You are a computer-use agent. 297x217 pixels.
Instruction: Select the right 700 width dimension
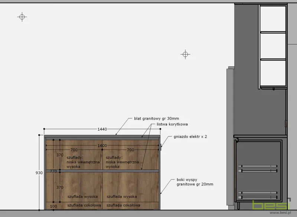(130, 150)
